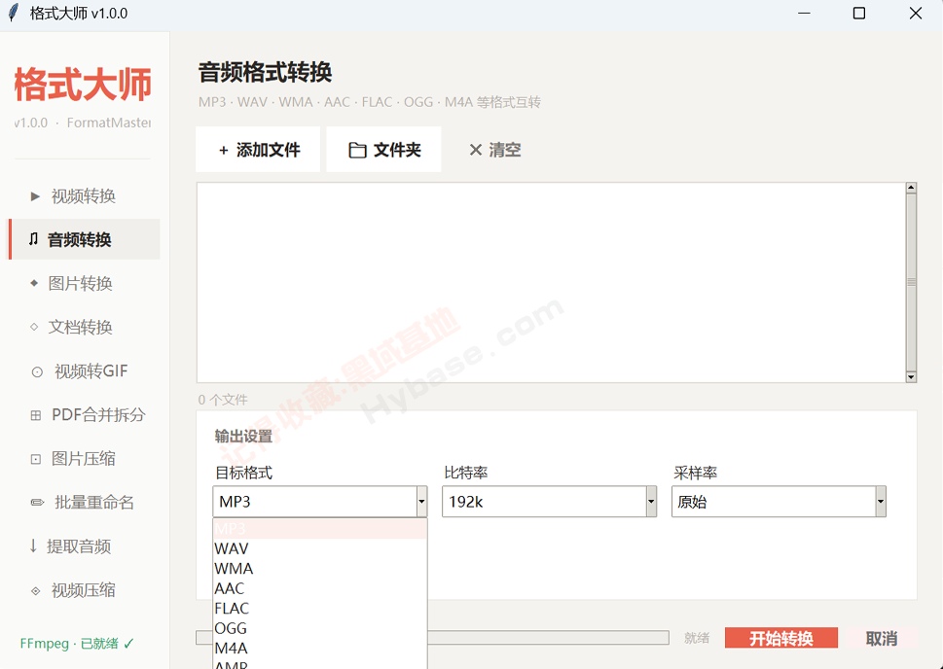Switch to 视频转换 in the sidebar
The image size is (943, 669).
pos(84,196)
